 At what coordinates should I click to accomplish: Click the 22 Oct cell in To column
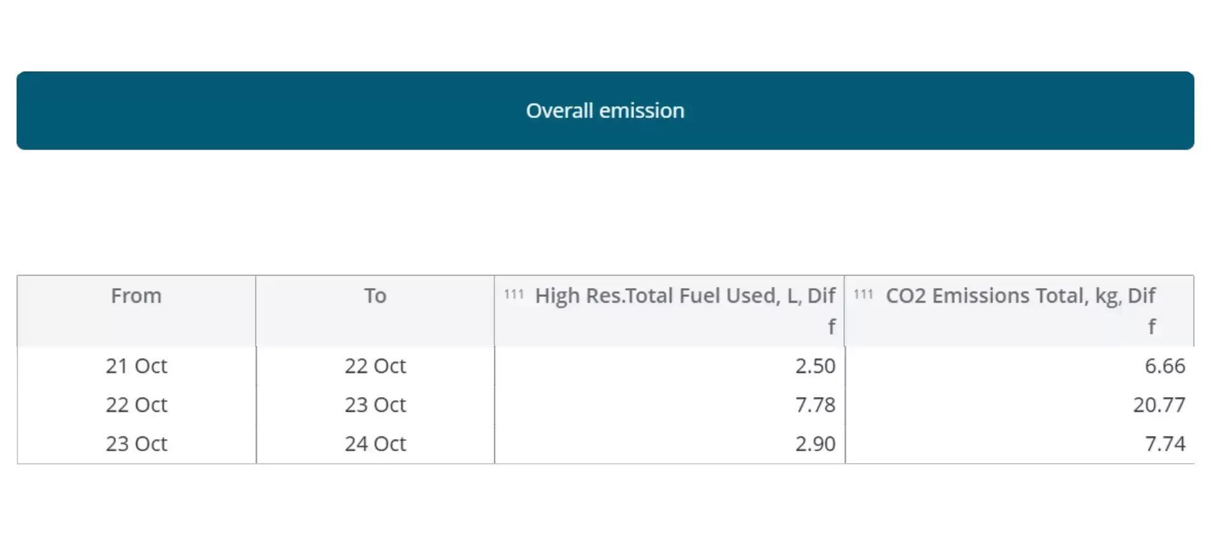(x=375, y=366)
